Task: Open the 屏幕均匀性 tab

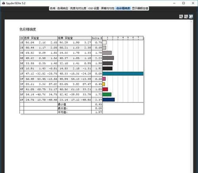Action: click(x=108, y=8)
